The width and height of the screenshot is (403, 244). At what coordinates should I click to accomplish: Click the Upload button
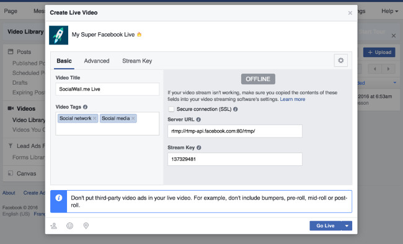(x=379, y=53)
